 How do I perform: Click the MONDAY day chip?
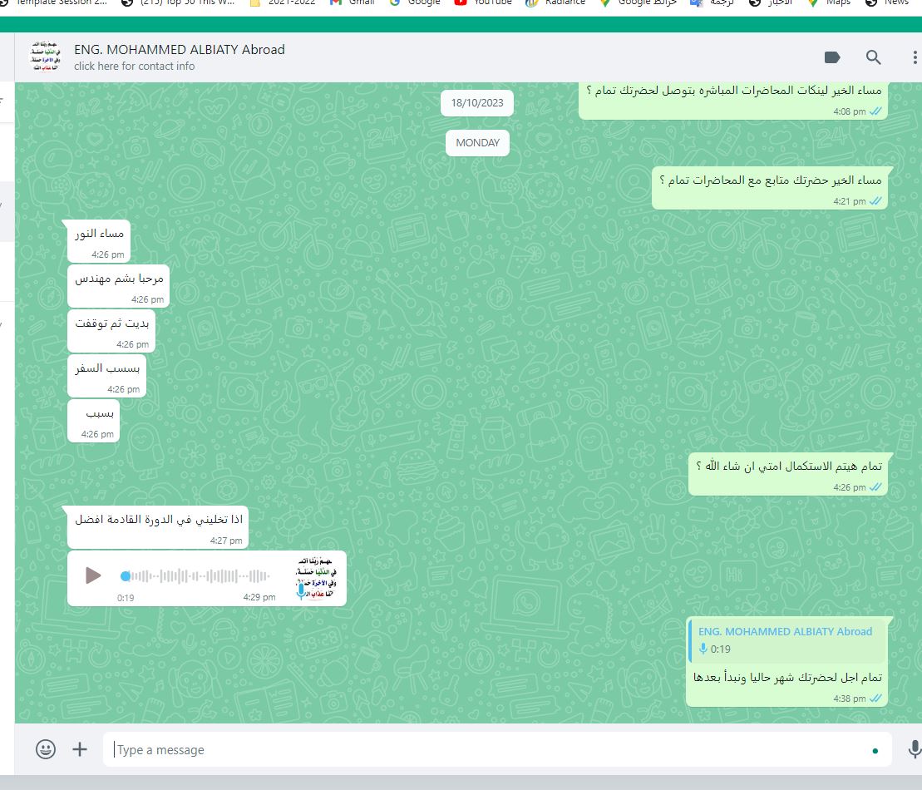click(x=477, y=143)
